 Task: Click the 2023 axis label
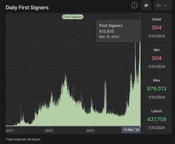90,131
